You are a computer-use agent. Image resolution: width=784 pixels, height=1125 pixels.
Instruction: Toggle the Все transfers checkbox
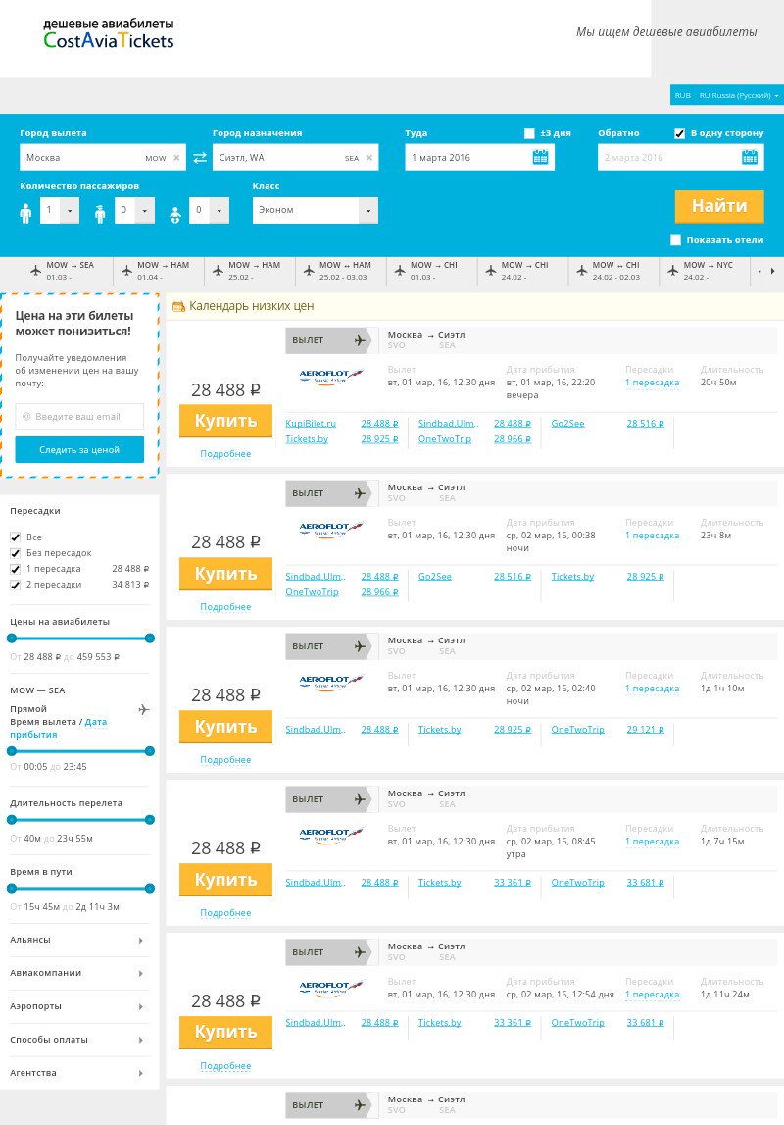point(15,537)
